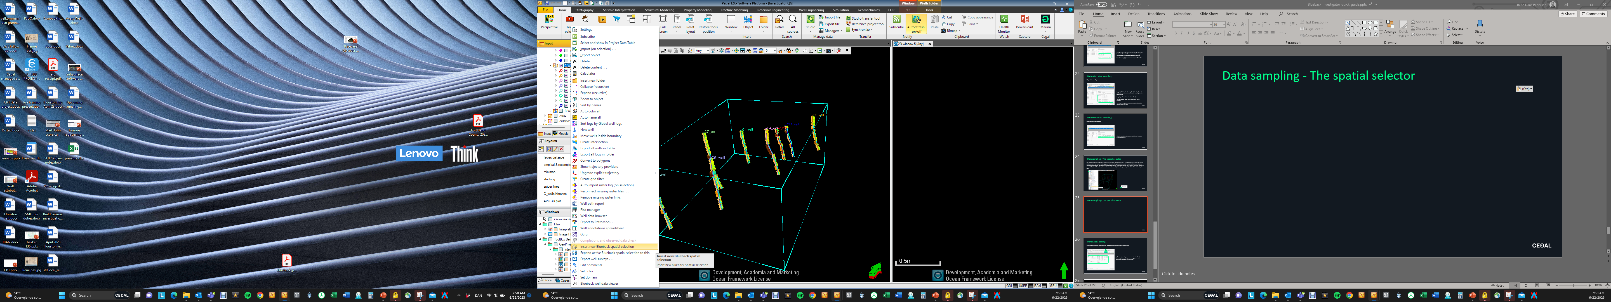The width and height of the screenshot is (1611, 302).
Task: Toggle the Cursor tracker checkbox in Windows pane
Action: [x=550, y=219]
